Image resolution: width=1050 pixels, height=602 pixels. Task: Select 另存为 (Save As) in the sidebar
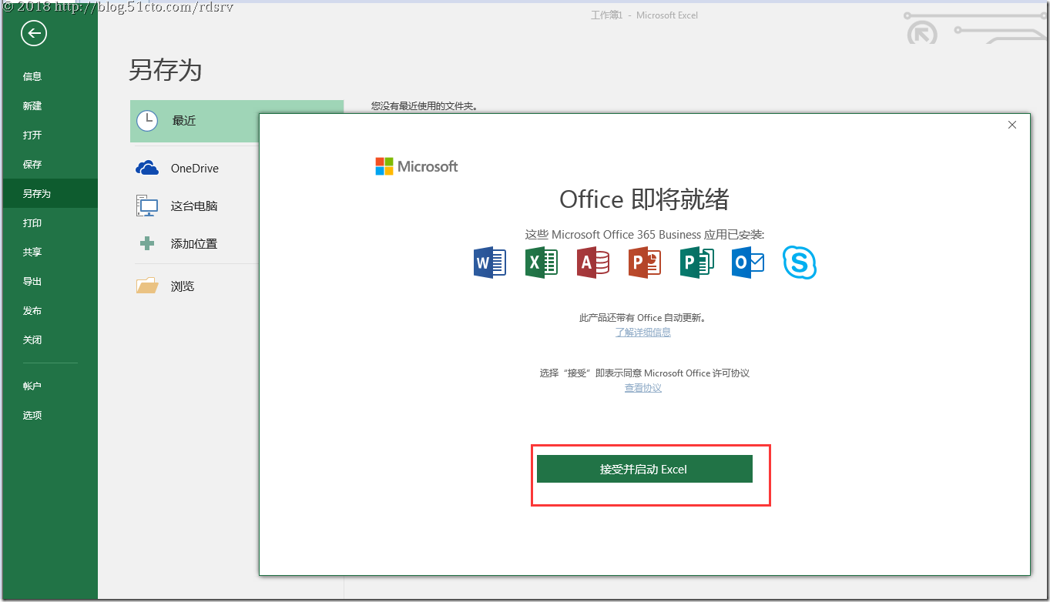click(49, 193)
